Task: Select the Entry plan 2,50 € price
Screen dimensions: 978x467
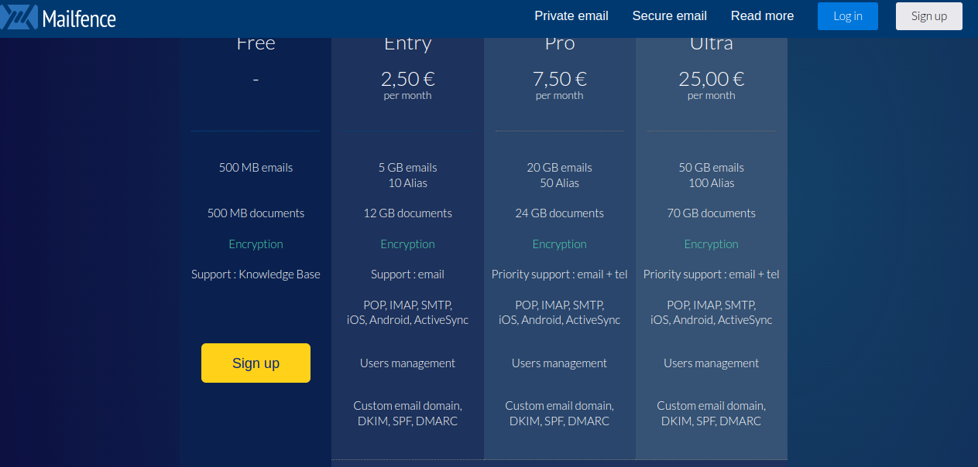Action: [407, 79]
